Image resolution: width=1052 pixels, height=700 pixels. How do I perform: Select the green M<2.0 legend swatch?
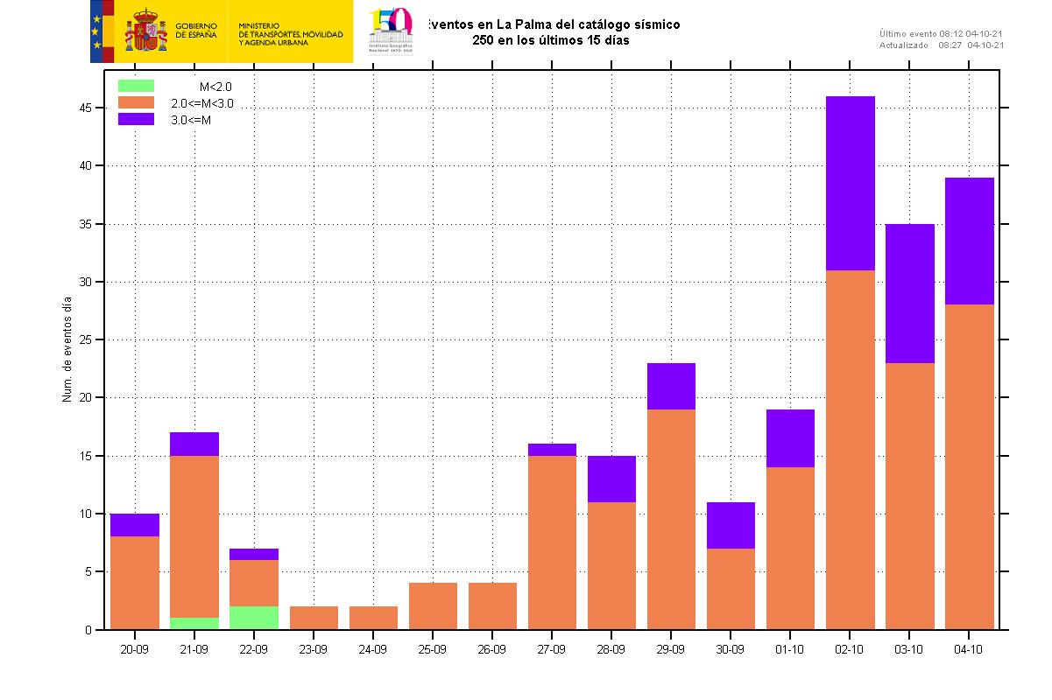(x=136, y=86)
